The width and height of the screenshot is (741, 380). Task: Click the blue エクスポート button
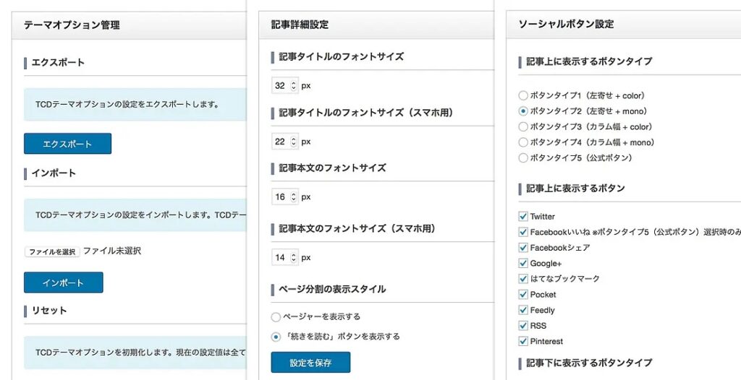point(67,144)
